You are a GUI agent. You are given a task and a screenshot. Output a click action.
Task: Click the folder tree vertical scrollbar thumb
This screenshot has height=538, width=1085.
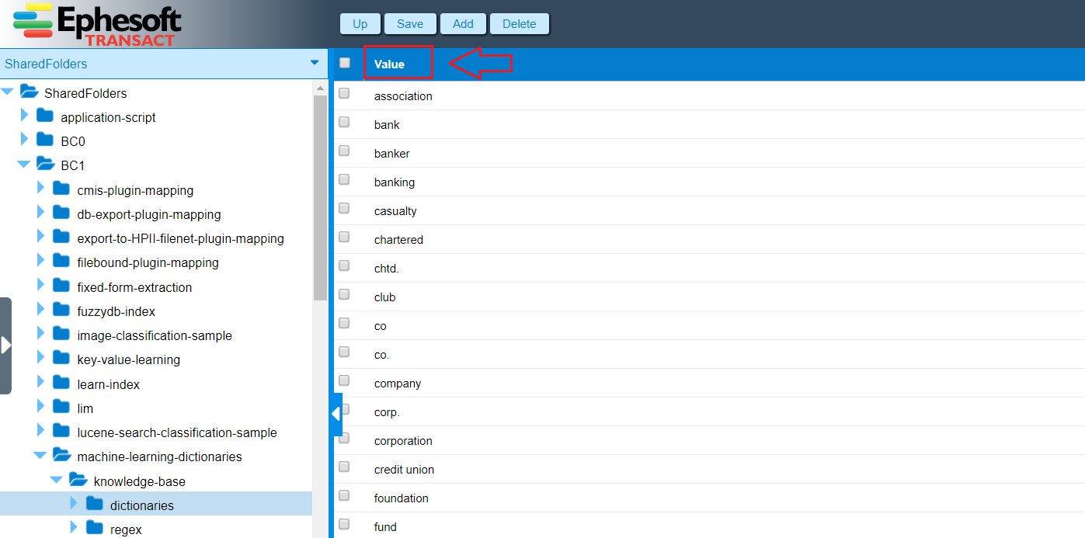tap(320, 198)
